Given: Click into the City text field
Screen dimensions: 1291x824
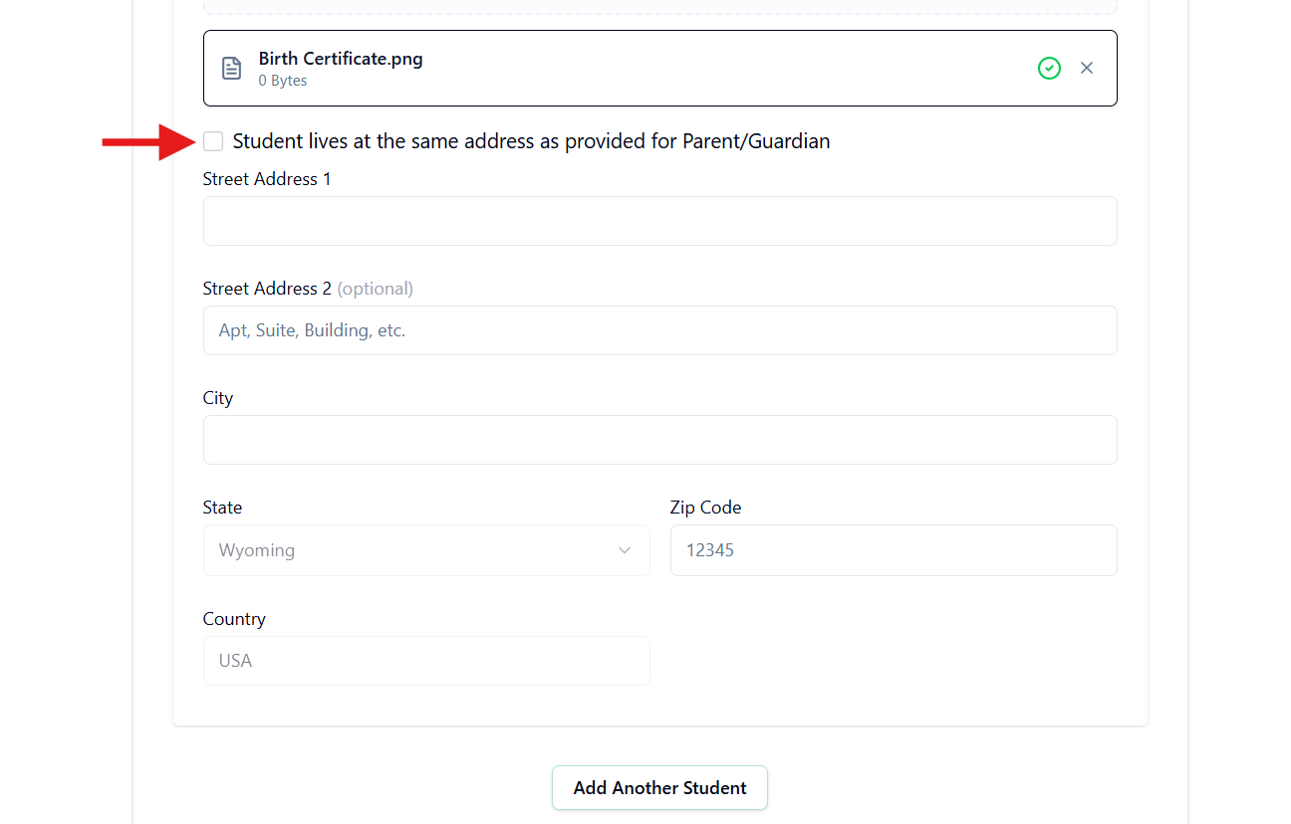Looking at the screenshot, I should coord(659,440).
